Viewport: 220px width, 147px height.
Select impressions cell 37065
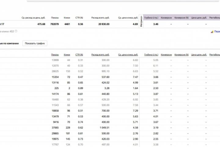55,128
